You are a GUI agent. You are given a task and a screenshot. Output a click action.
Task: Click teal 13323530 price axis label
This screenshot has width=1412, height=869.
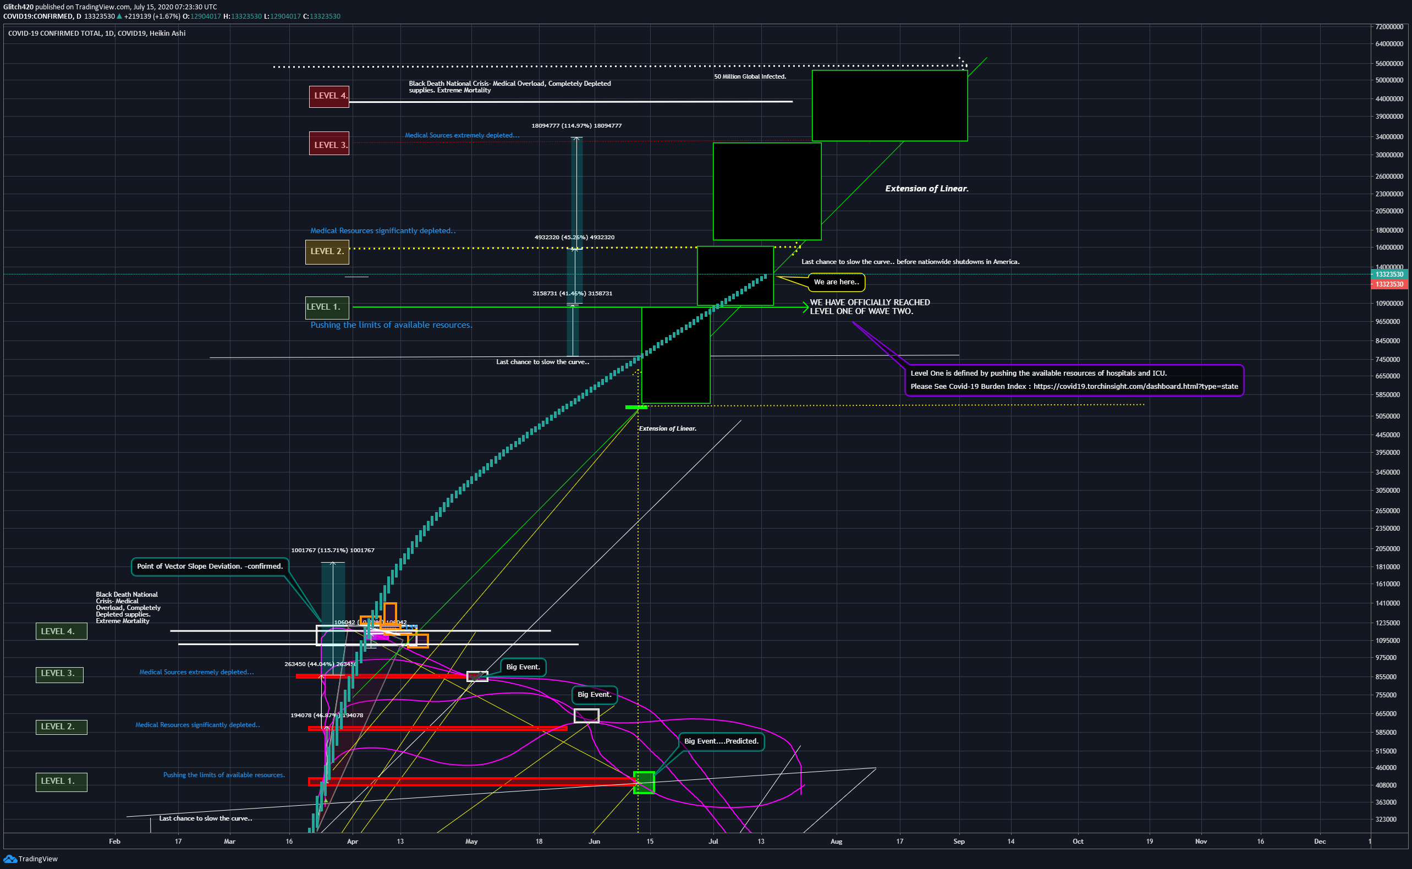point(1389,274)
